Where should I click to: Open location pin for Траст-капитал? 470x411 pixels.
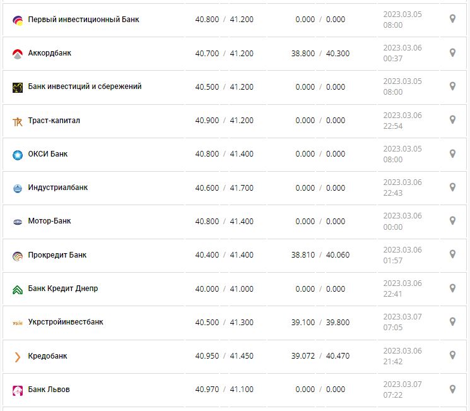pyautogui.click(x=452, y=120)
